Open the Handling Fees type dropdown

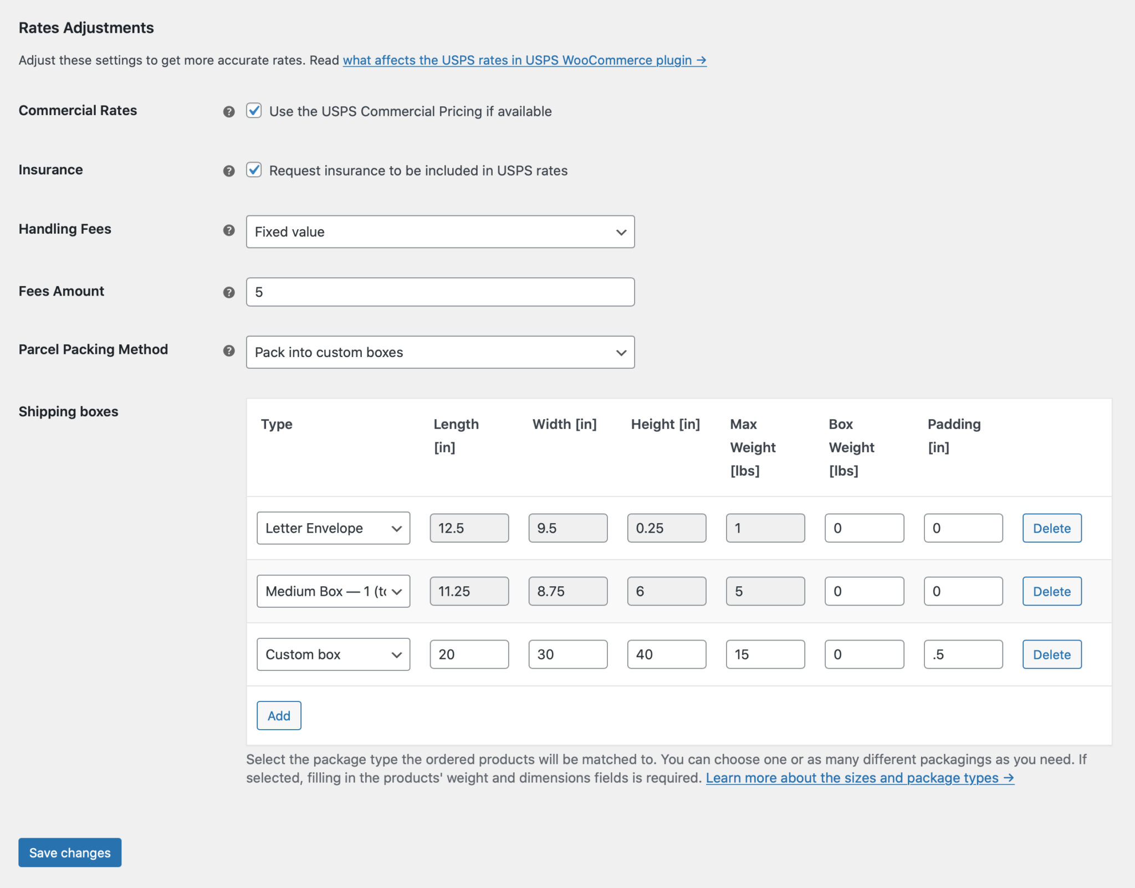pyautogui.click(x=440, y=231)
